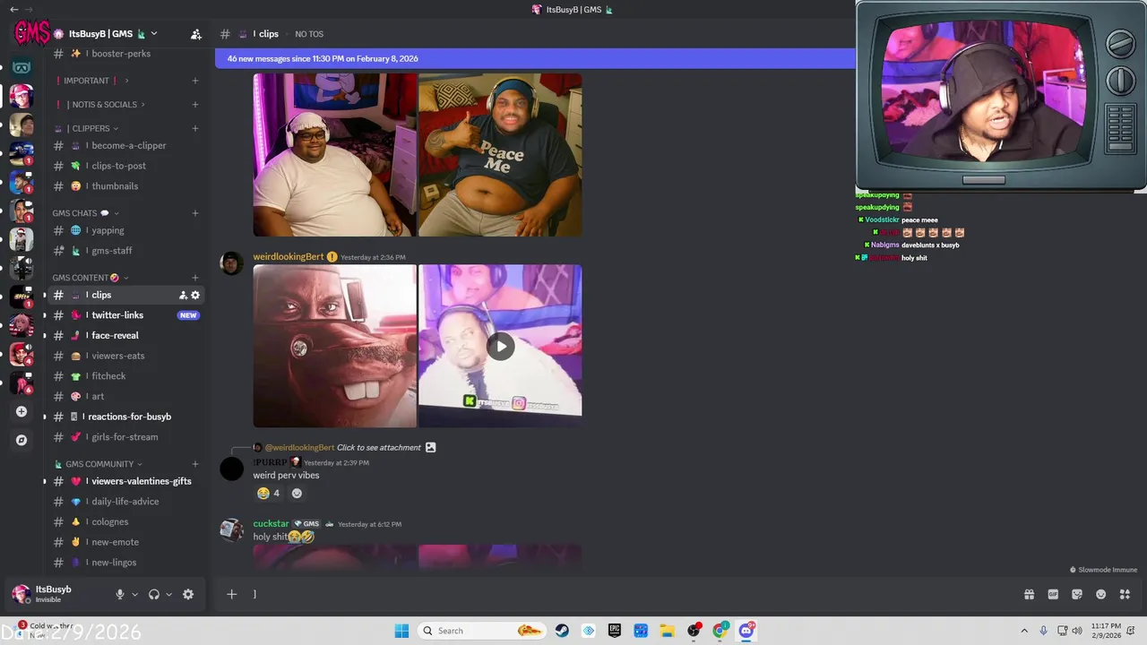Open the become-a-clipper channel
The width and height of the screenshot is (1147, 645).
[x=125, y=145]
